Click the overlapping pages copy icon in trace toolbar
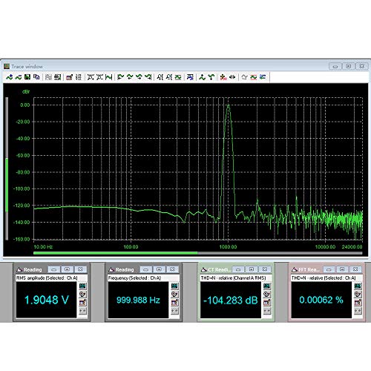The width and height of the screenshot is (371, 371). pyautogui.click(x=36, y=77)
